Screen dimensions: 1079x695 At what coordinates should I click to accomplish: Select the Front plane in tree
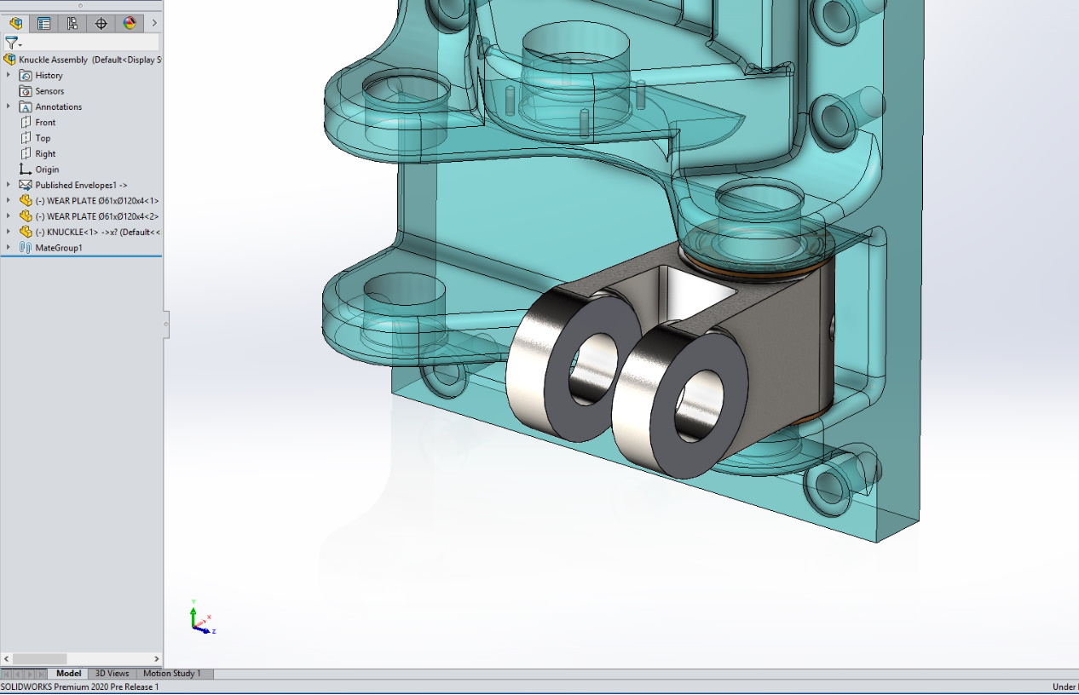45,123
